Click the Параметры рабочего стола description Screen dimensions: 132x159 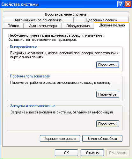(x=60, y=83)
